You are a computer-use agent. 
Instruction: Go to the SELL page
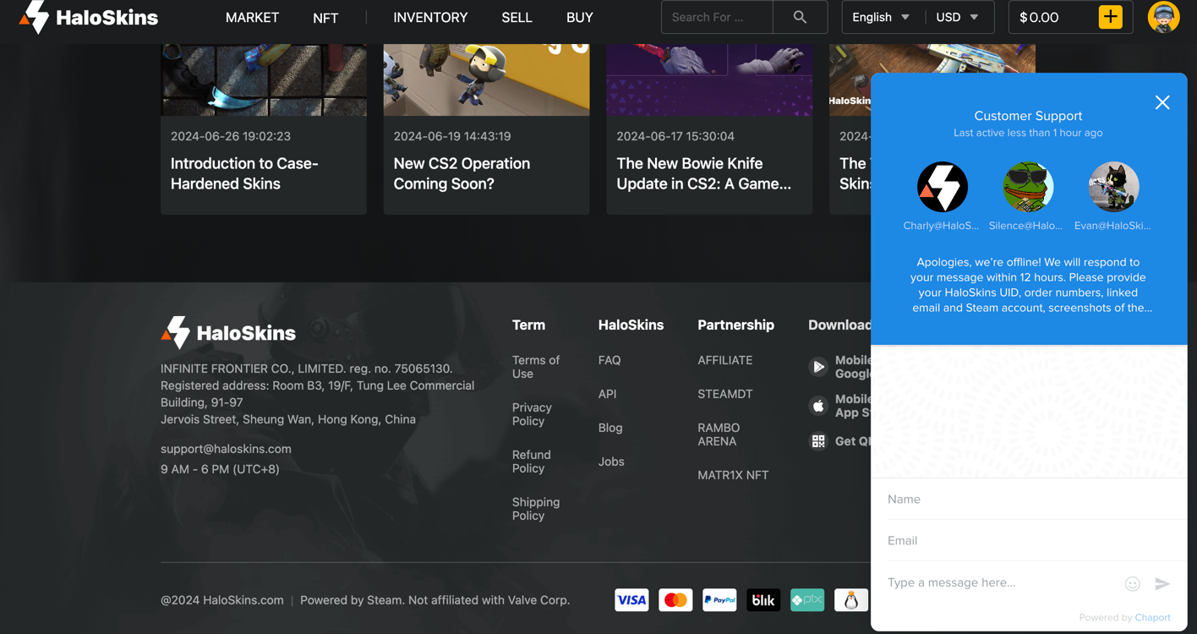pos(517,17)
